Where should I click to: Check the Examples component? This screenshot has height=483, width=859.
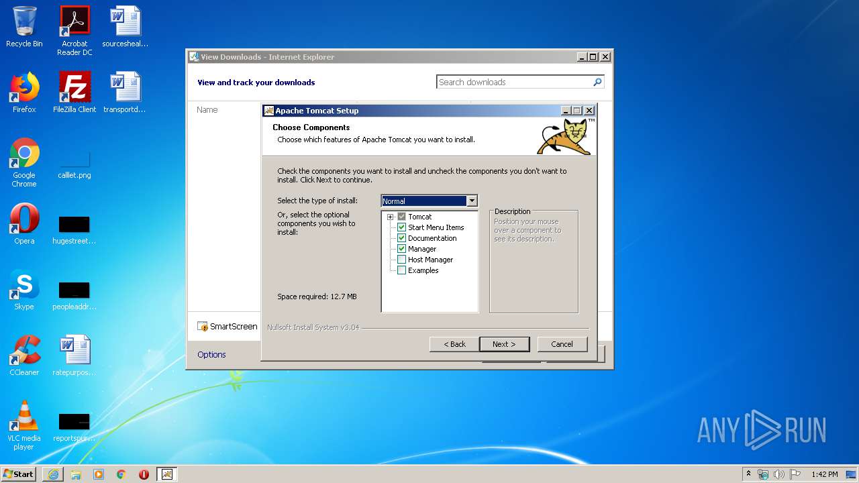402,270
